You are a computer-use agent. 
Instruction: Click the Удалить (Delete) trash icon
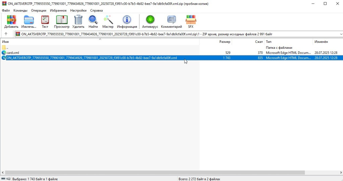click(78, 21)
